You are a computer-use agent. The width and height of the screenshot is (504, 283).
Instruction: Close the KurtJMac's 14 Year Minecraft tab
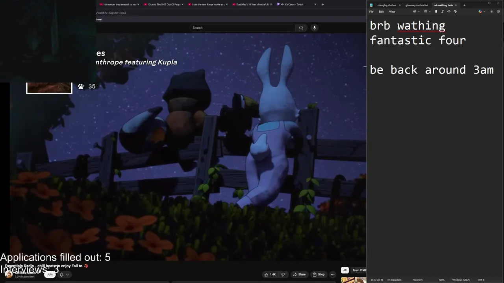point(271,4)
